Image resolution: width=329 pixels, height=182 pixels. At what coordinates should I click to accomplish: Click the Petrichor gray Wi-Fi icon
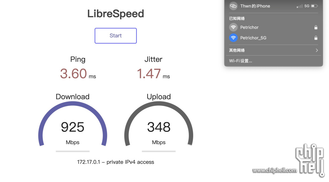(x=233, y=27)
